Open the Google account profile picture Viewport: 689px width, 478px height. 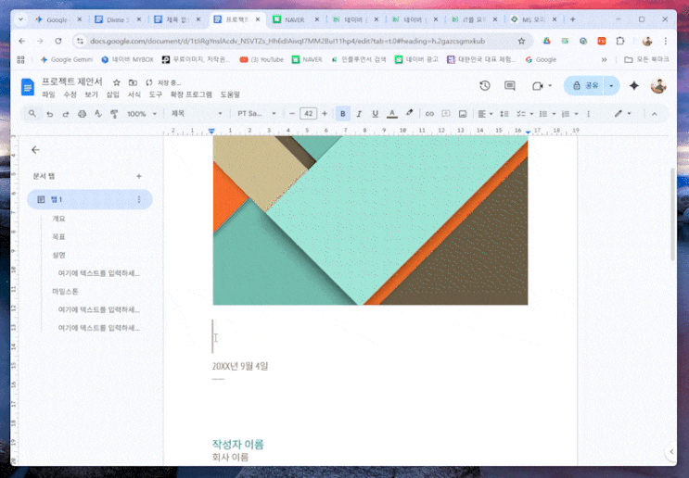point(658,85)
